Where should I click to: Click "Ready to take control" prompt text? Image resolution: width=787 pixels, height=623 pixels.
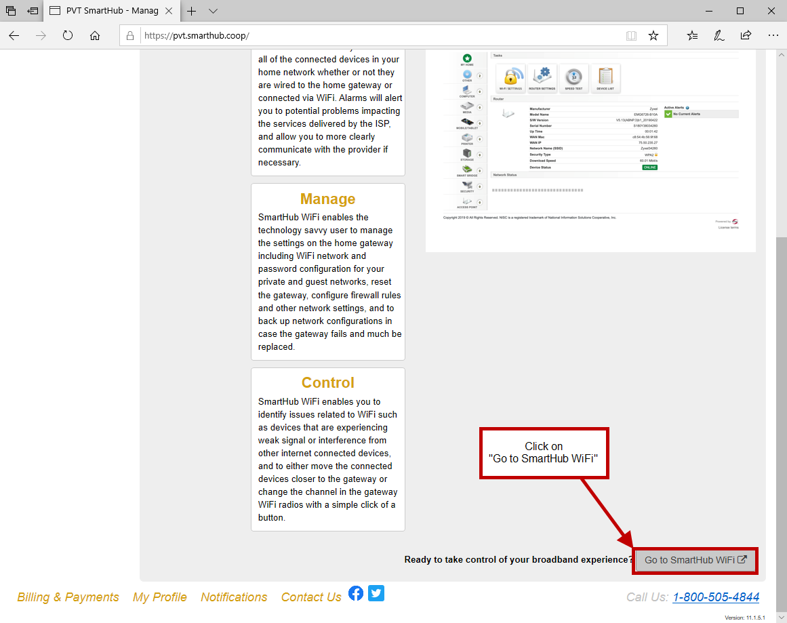pos(519,559)
